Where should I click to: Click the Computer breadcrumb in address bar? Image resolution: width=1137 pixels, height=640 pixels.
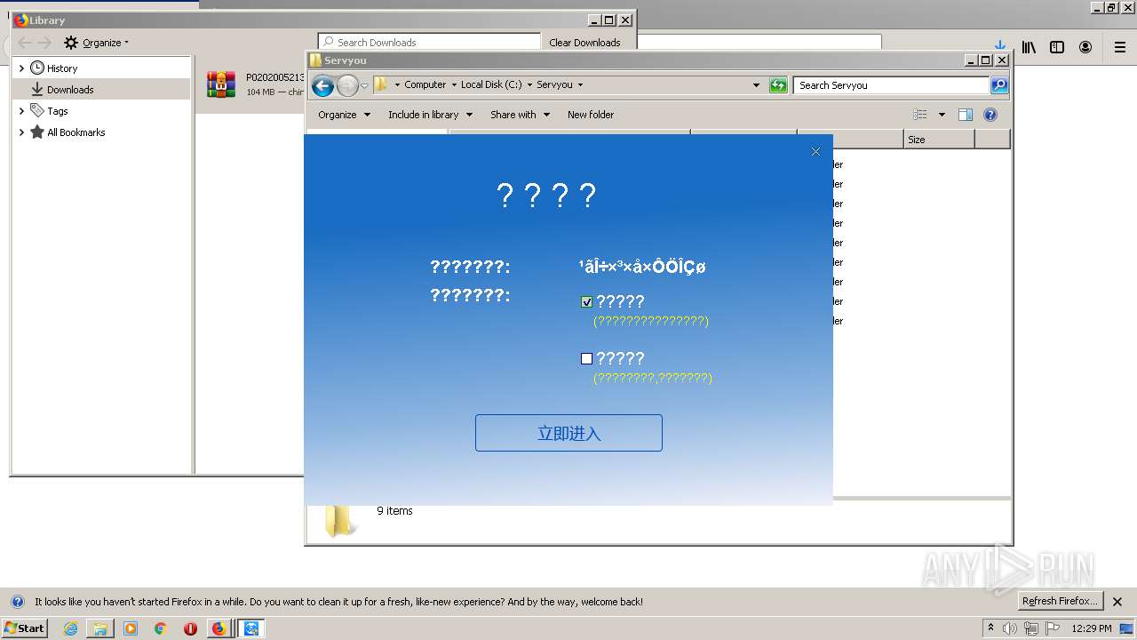pyautogui.click(x=425, y=85)
